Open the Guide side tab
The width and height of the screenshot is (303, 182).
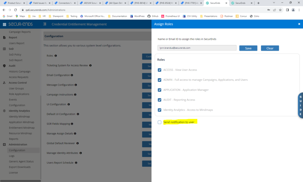[x=301, y=105]
